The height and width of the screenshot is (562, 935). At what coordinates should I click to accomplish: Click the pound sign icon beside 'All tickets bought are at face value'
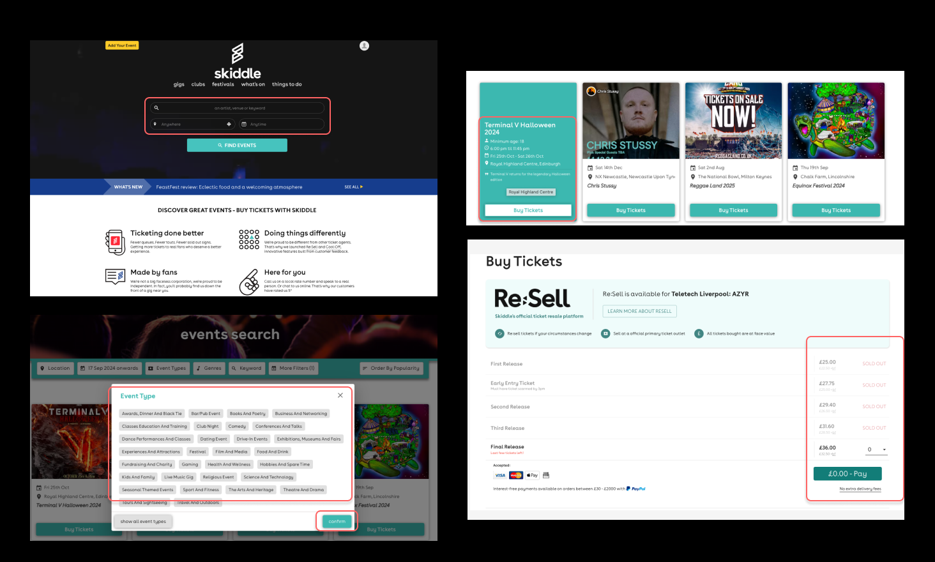699,333
